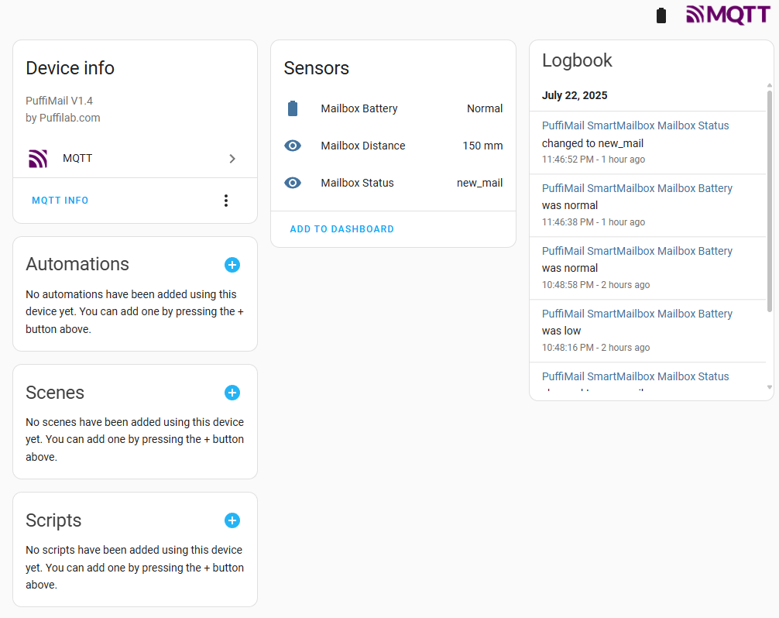779x618 pixels.
Task: Click the MQTT logo in the header
Action: coord(728,15)
